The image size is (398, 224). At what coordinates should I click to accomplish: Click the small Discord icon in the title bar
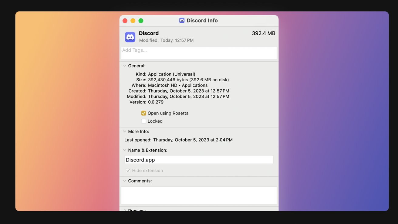tap(182, 21)
